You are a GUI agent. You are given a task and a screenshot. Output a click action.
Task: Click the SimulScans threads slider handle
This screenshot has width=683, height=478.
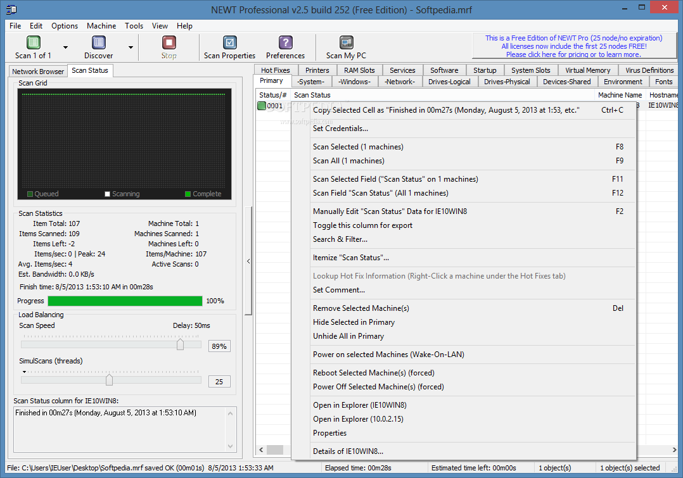[x=109, y=380]
